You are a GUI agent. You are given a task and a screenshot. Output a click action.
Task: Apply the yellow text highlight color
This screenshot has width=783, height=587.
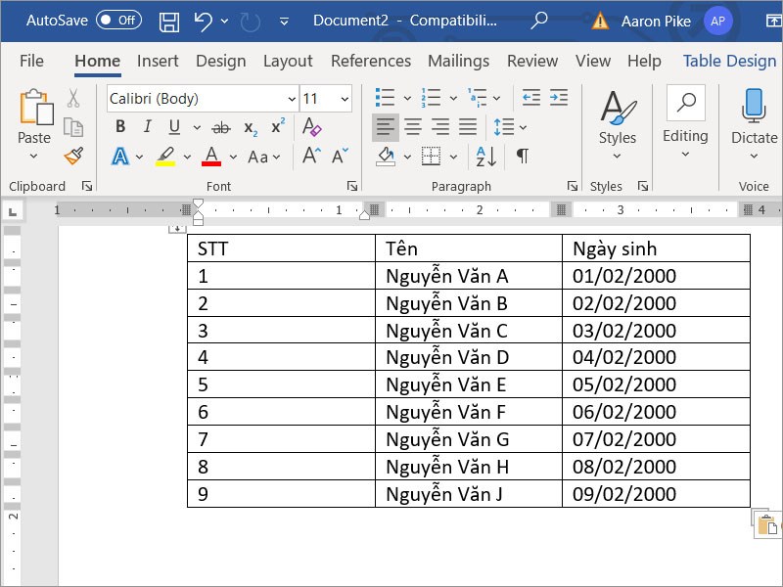click(x=165, y=157)
